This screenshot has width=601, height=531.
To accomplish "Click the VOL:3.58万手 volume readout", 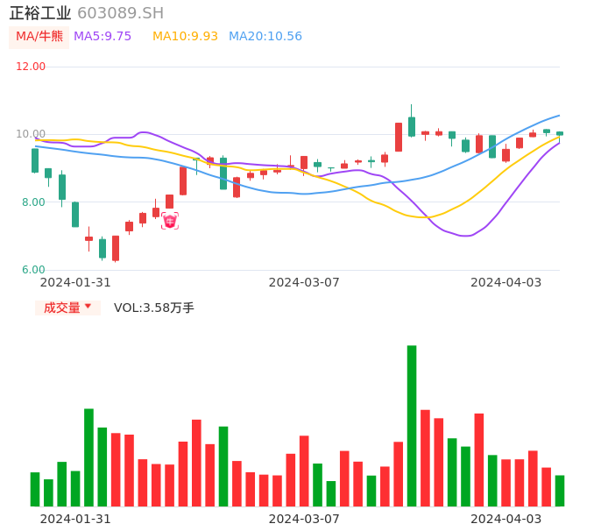I will (x=153, y=308).
